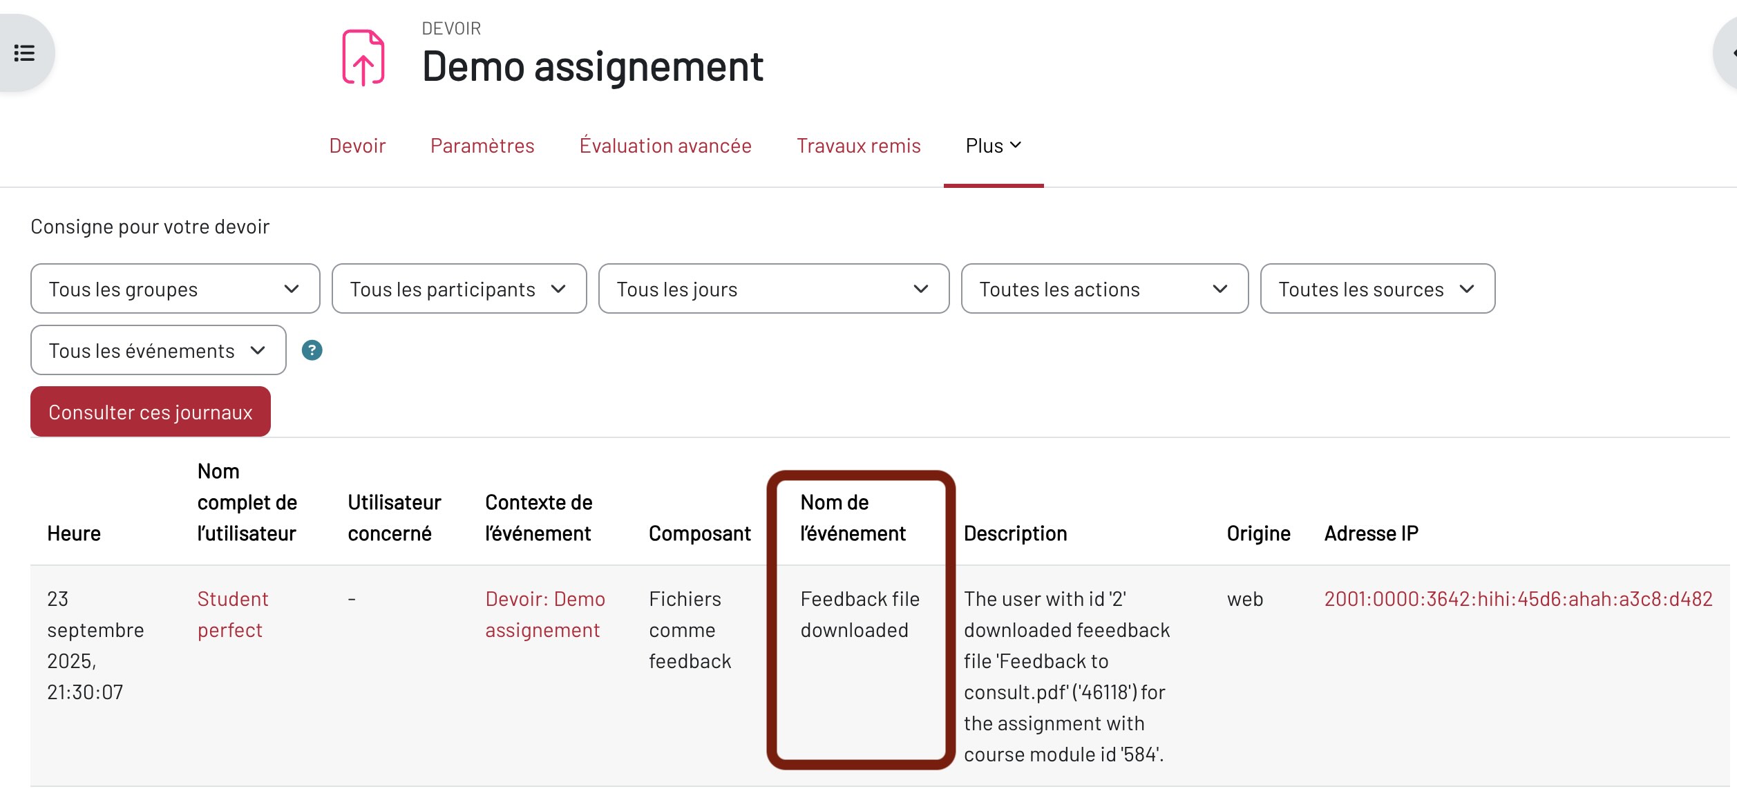Click the Consulter ces journaux button
The image size is (1737, 789).
(x=151, y=412)
